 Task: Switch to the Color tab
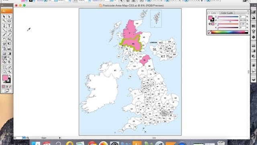[x=214, y=13]
